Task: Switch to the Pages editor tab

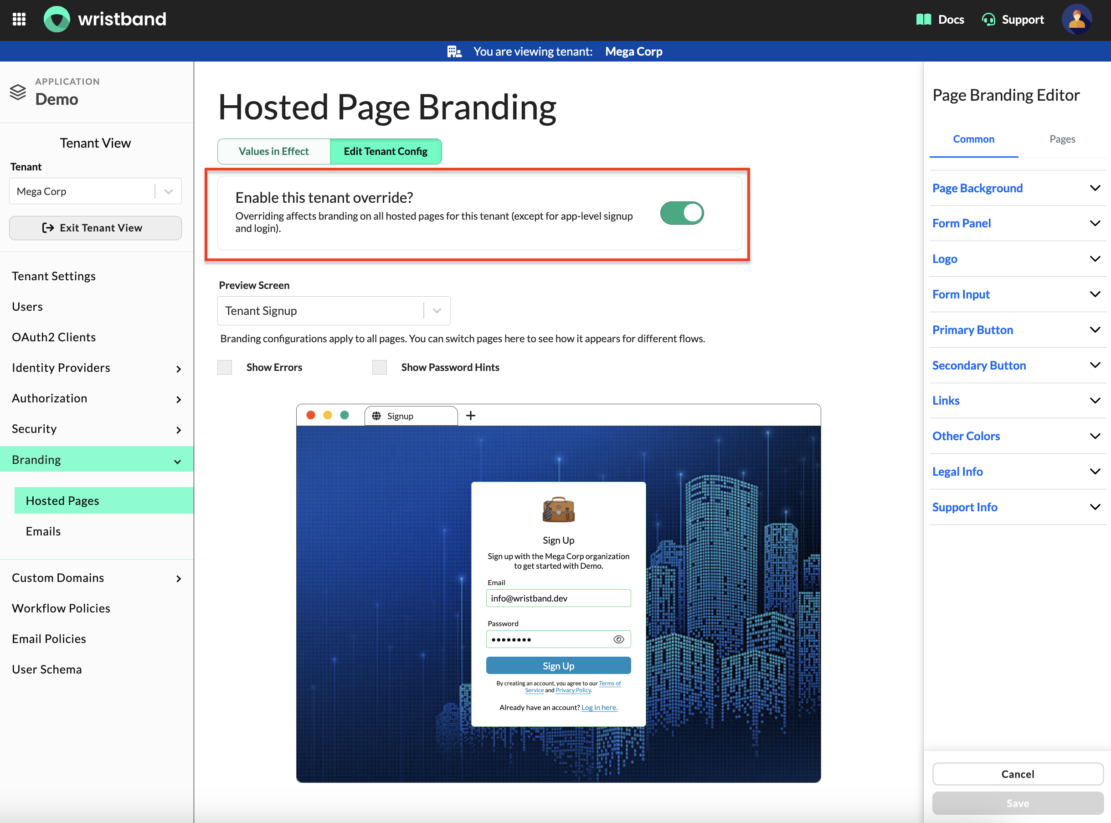Action: coord(1062,139)
